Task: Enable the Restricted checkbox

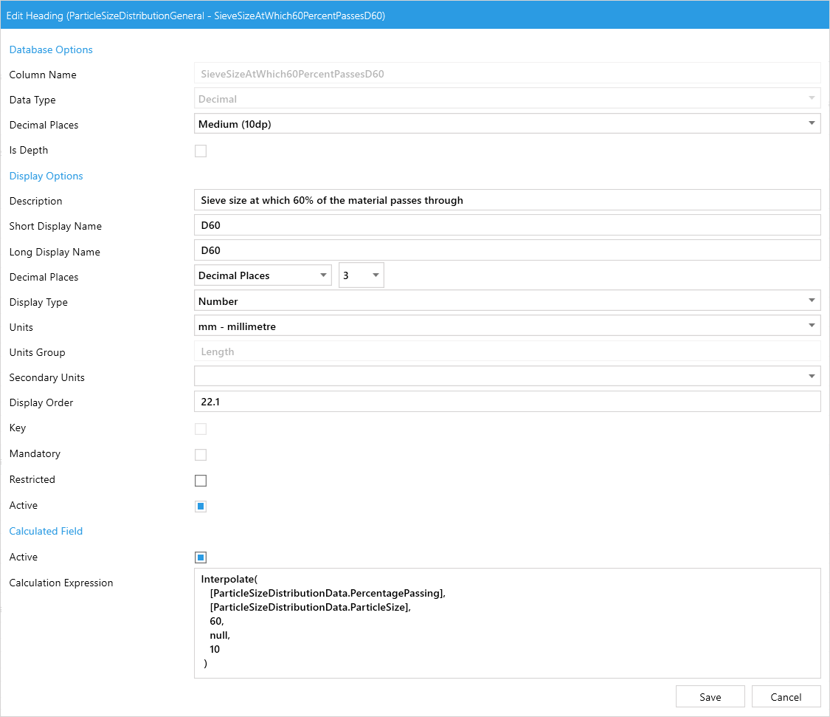Action: tap(201, 481)
